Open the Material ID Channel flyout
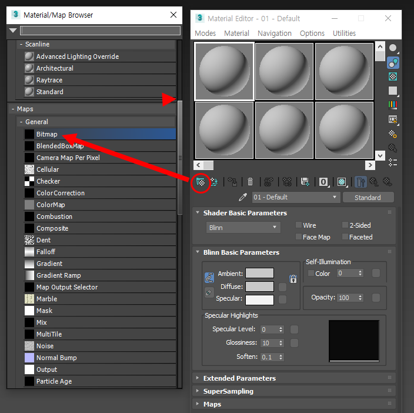The image size is (414, 413). [x=324, y=182]
